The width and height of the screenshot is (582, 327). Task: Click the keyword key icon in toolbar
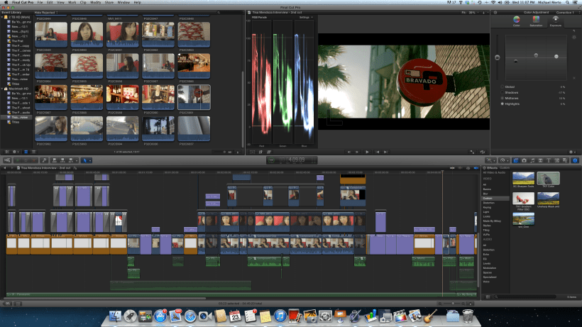44,160
